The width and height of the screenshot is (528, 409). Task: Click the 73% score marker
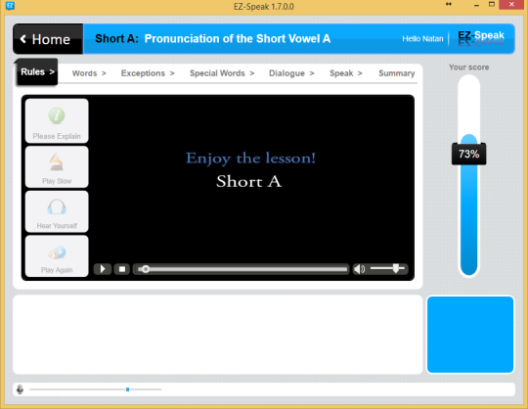point(468,154)
